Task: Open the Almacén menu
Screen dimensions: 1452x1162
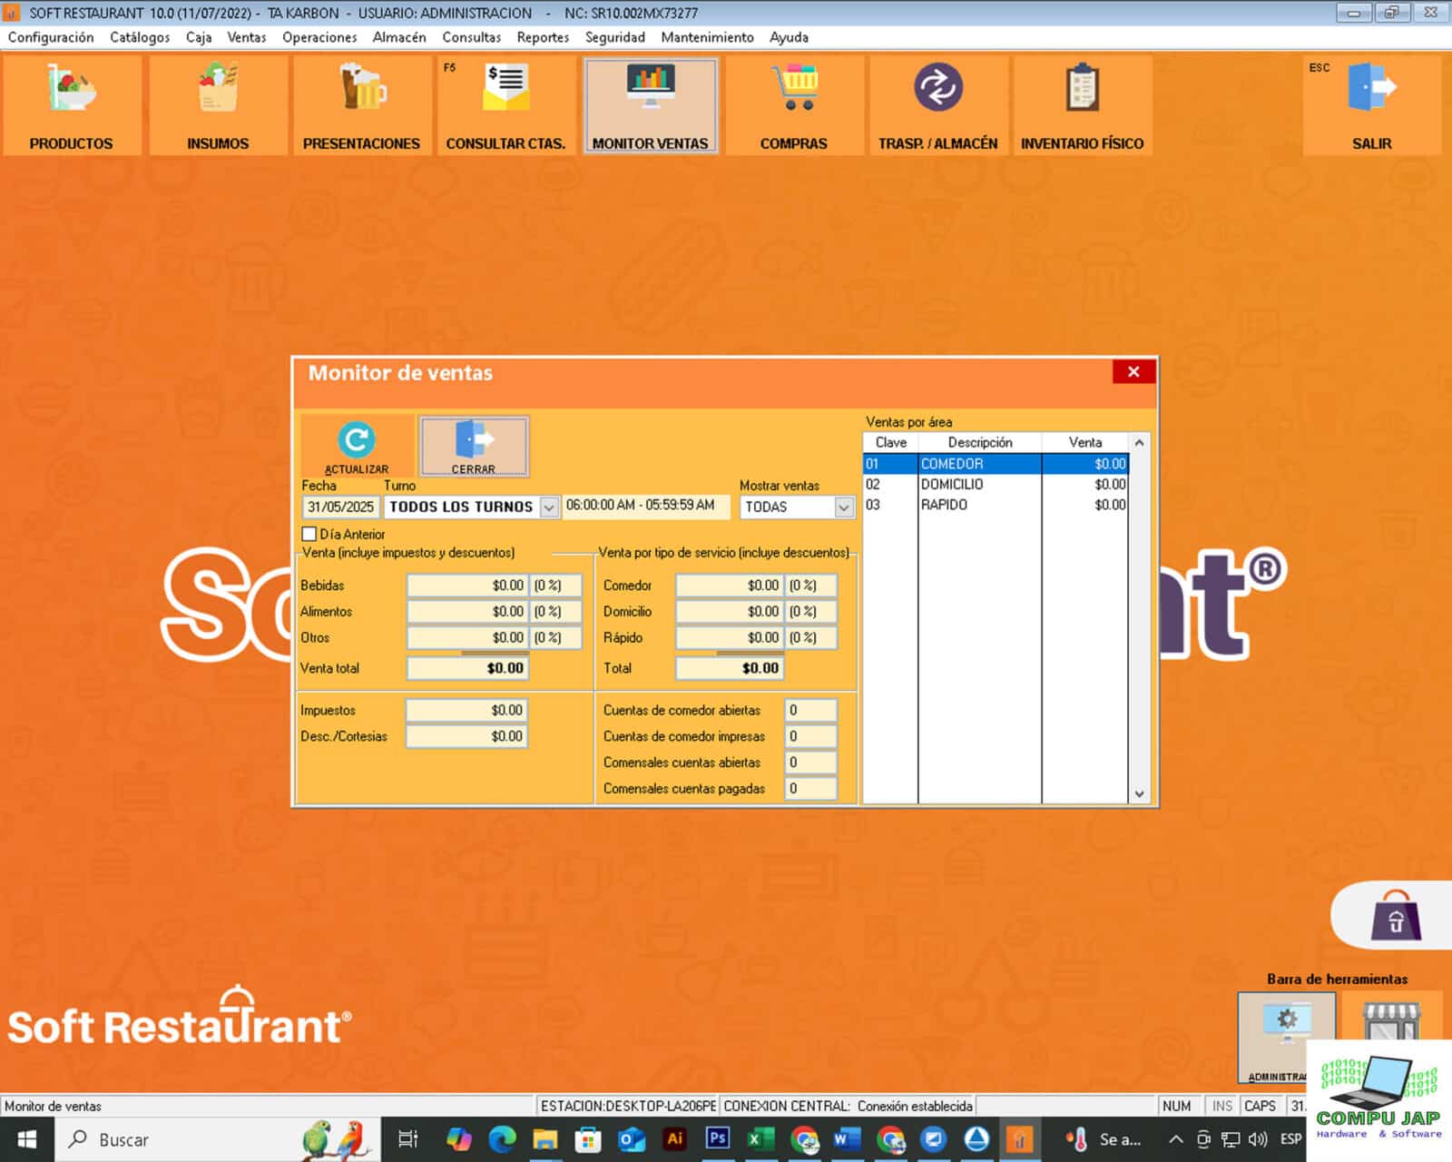Action: (399, 37)
